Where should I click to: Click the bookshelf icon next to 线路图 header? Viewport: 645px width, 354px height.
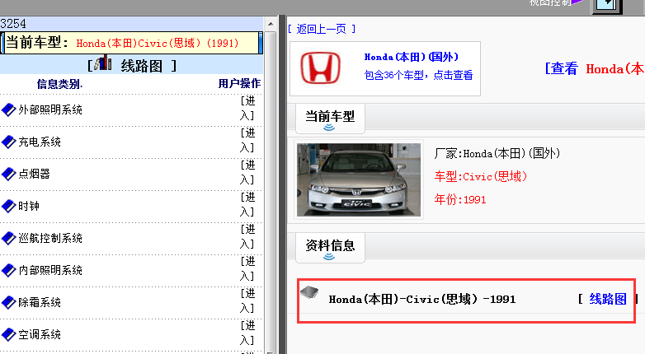(103, 63)
